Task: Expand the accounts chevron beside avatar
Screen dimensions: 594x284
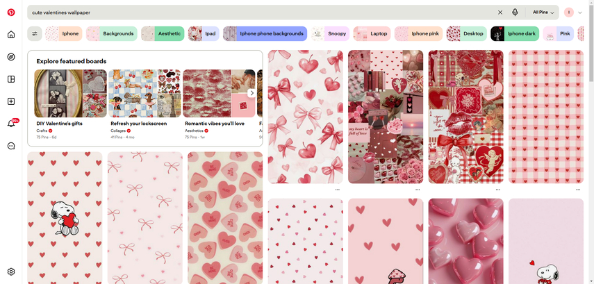Action: click(x=580, y=12)
